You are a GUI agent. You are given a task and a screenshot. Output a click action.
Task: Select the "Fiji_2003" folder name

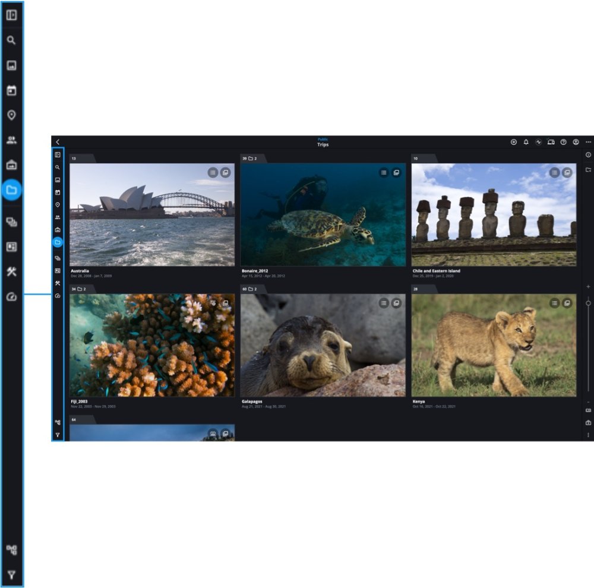(79, 402)
